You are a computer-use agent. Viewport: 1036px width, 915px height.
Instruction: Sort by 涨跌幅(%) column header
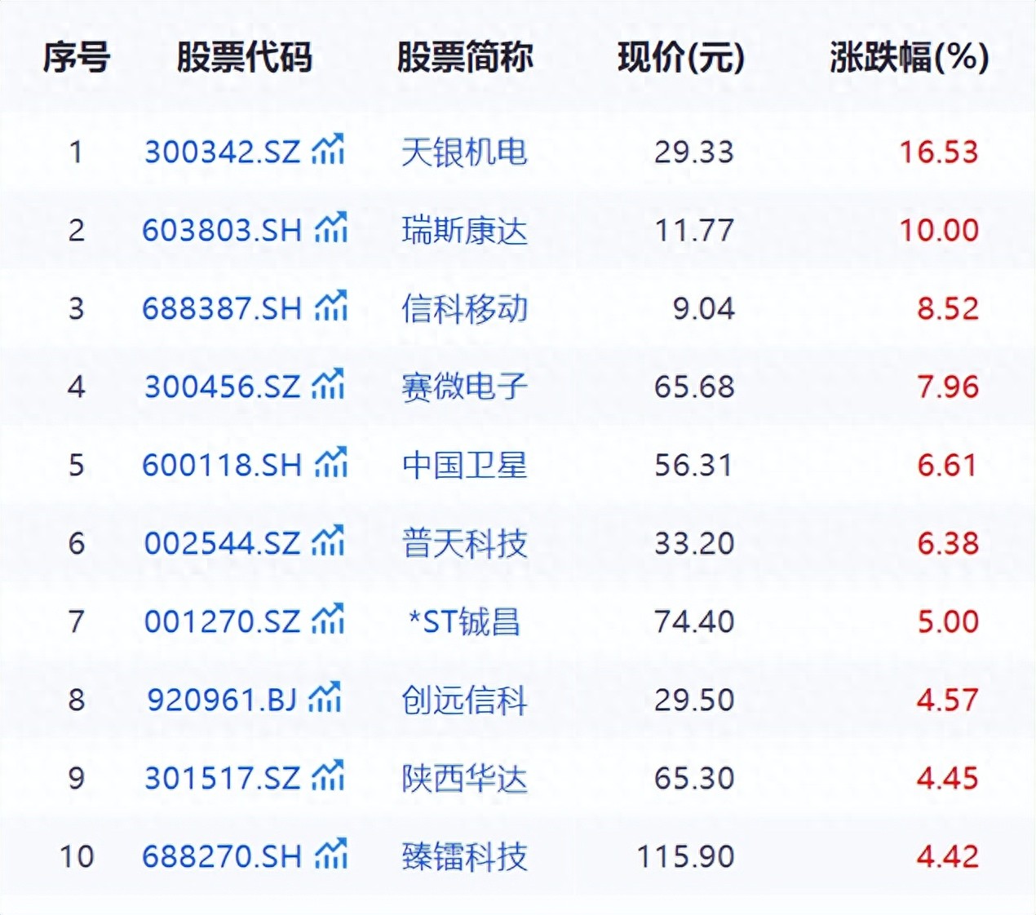(x=909, y=58)
